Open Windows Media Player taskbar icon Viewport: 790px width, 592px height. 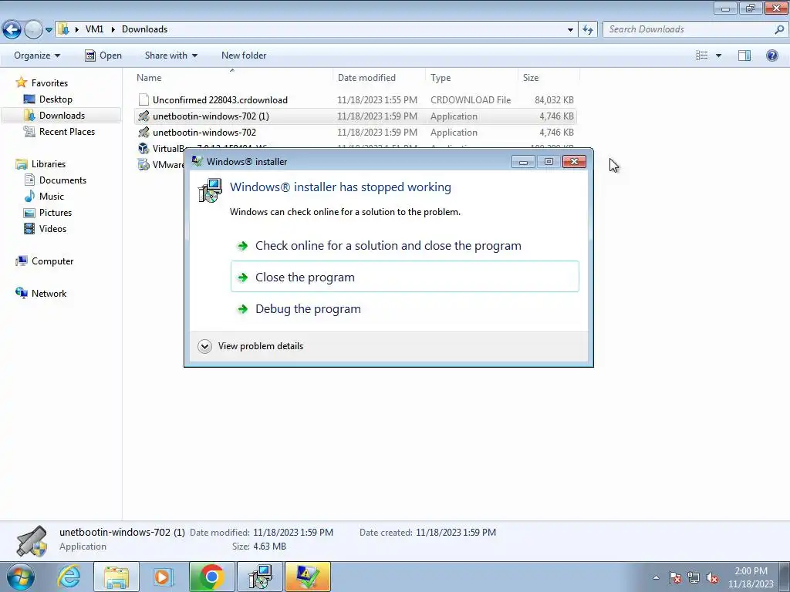163,577
